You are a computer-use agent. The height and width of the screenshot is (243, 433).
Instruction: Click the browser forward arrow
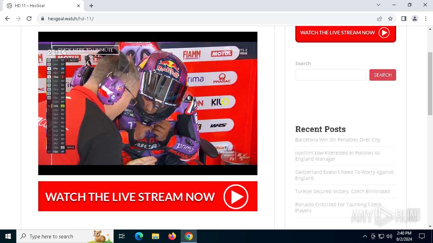click(18, 19)
